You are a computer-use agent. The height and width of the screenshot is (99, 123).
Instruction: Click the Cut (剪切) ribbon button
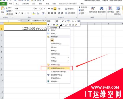9,8
